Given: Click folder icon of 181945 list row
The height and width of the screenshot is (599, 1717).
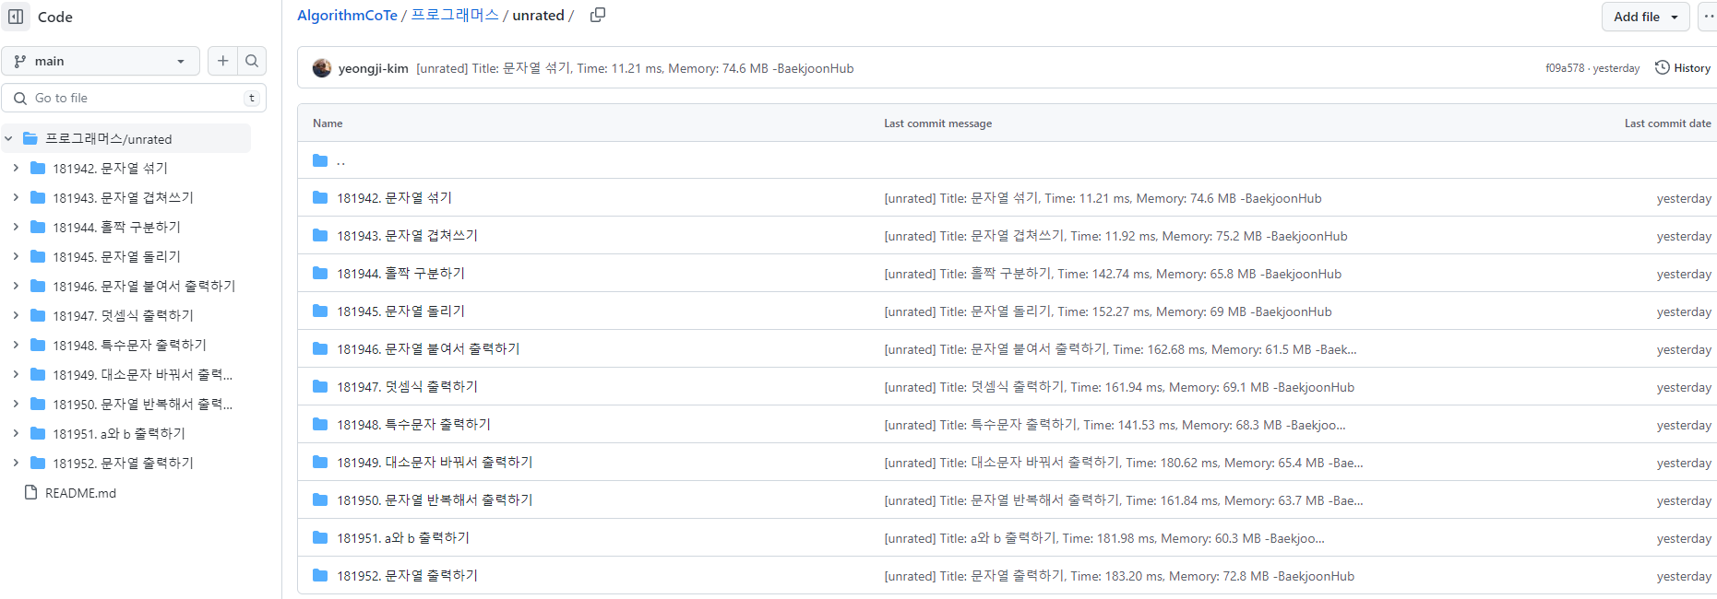Looking at the screenshot, I should [x=320, y=311].
